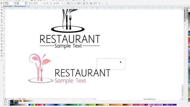Go to the previous page arrow
This screenshot has width=190, height=107.
pos(9,99)
